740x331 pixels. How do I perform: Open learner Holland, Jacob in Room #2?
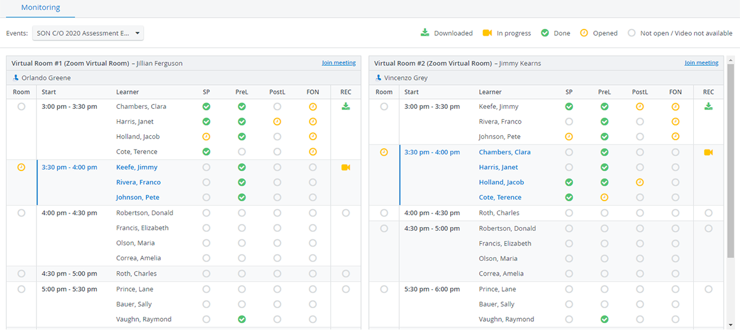pos(501,182)
